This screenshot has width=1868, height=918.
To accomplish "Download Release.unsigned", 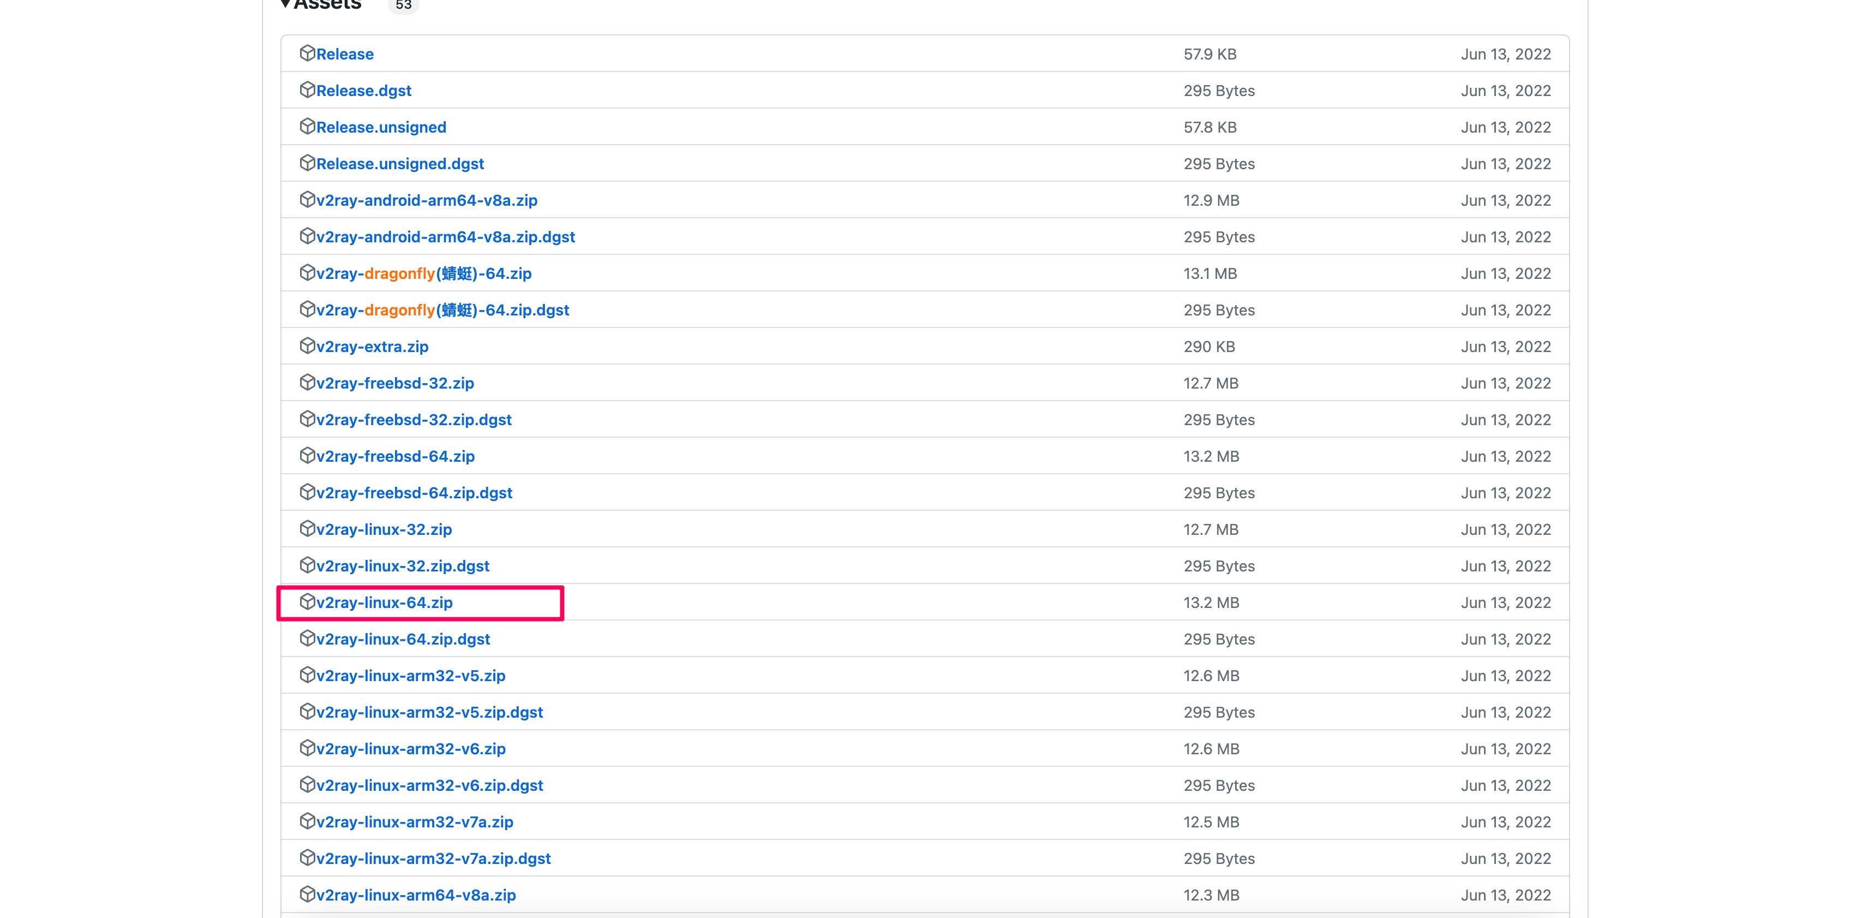I will pyautogui.click(x=381, y=128).
